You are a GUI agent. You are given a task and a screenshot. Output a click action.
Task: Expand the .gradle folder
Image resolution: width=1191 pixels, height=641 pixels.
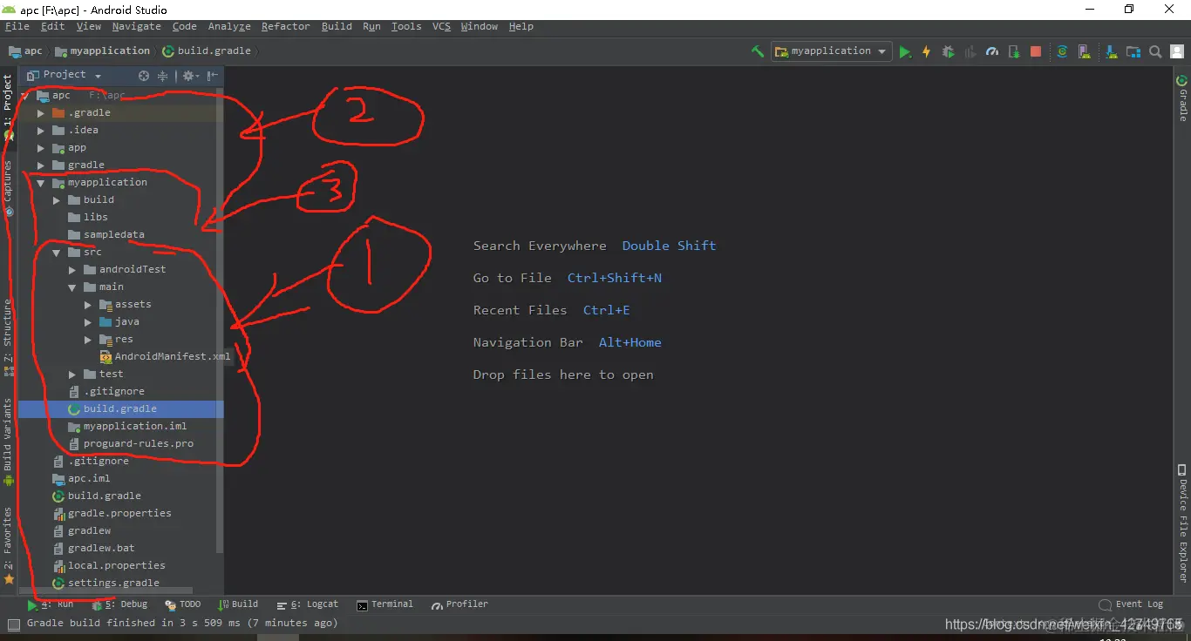40,113
